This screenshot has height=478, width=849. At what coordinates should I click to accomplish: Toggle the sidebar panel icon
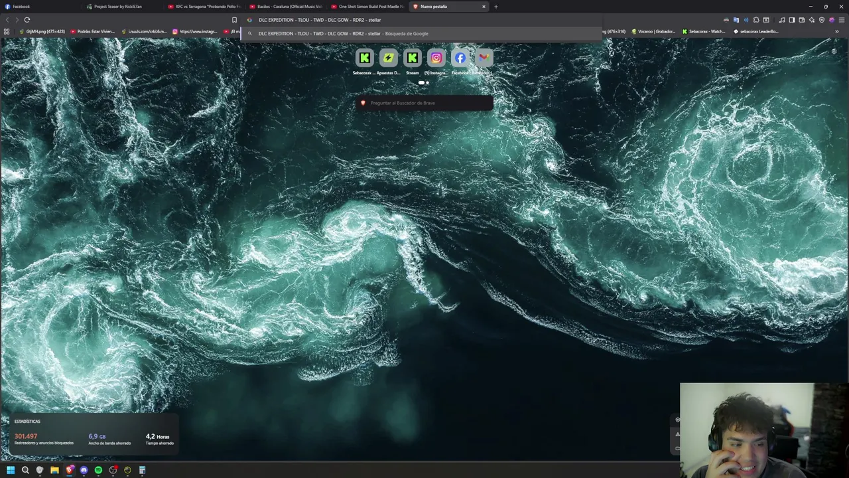pos(792,20)
